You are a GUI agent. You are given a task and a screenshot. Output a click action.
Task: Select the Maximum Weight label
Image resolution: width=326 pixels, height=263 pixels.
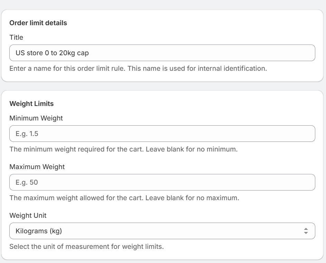tap(37, 167)
